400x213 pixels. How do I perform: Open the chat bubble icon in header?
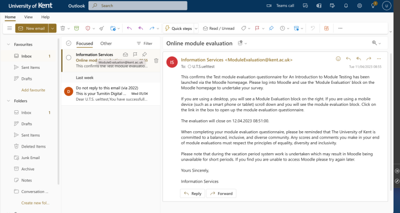(305, 5)
